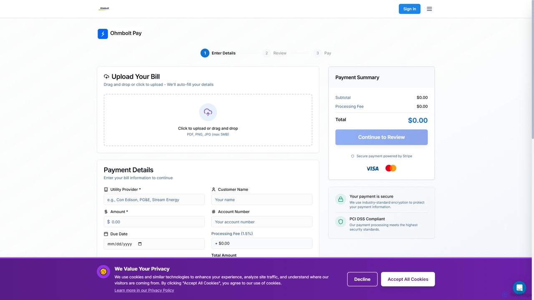Click the Ohmbolt logo in the header
The image size is (534, 300).
click(x=104, y=9)
